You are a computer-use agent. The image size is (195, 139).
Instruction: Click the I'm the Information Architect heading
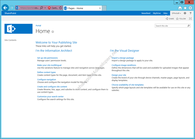(54, 51)
